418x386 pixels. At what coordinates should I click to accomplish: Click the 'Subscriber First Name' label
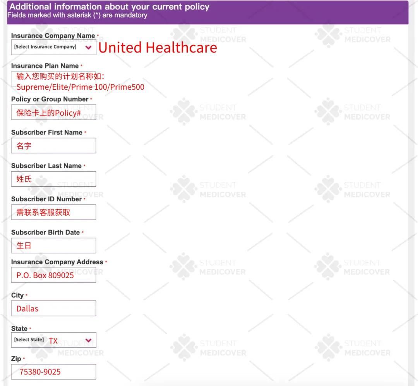click(47, 132)
